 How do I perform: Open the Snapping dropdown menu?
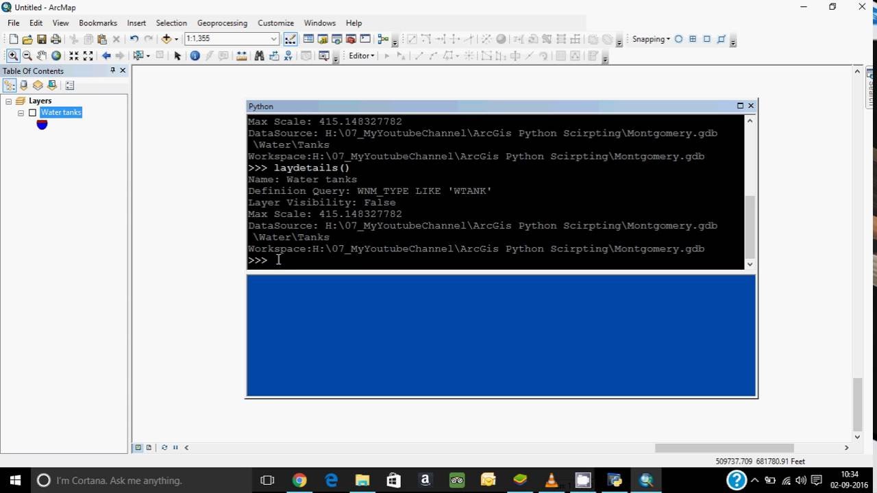tap(651, 39)
